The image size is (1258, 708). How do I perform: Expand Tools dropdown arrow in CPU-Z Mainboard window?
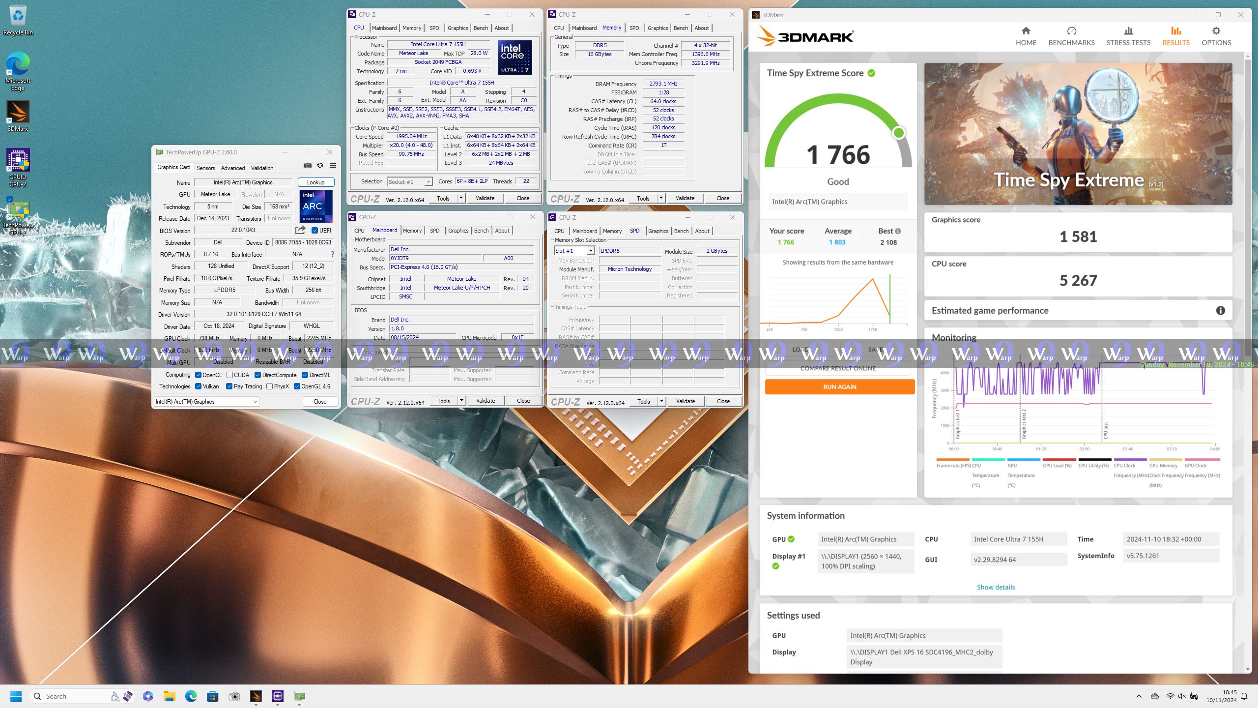point(461,401)
